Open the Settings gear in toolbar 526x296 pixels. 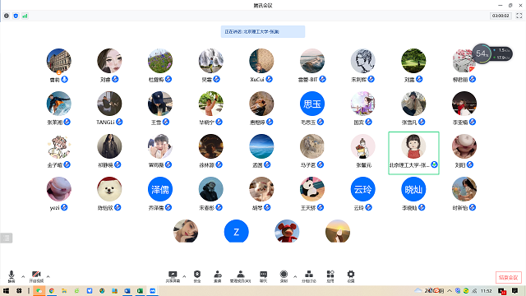(x=351, y=276)
